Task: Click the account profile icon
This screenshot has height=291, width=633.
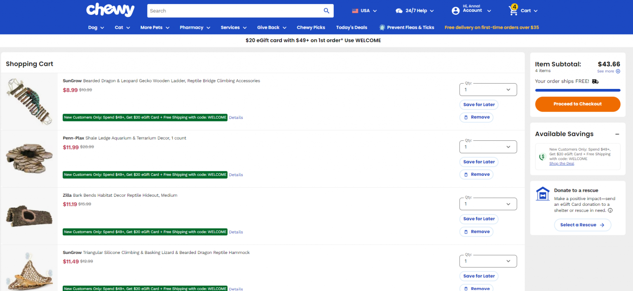Action: pos(455,11)
